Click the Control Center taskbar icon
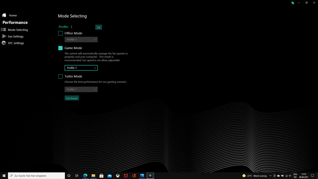The height and width of the screenshot is (179, 318). 150,175
